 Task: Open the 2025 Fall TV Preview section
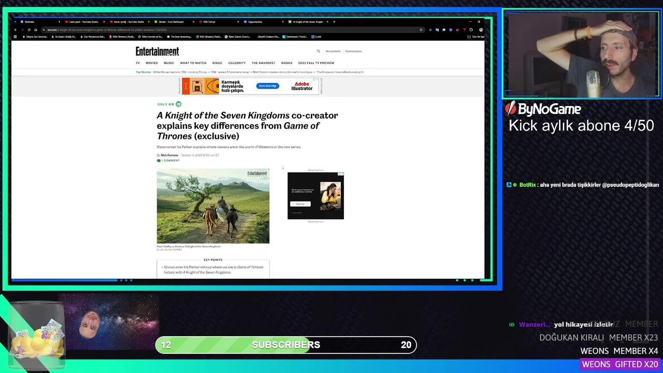316,63
